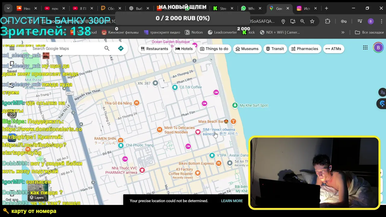Viewport: 386px width, 217px height.
Task: Open the password manager key icon
Action: click(344, 21)
